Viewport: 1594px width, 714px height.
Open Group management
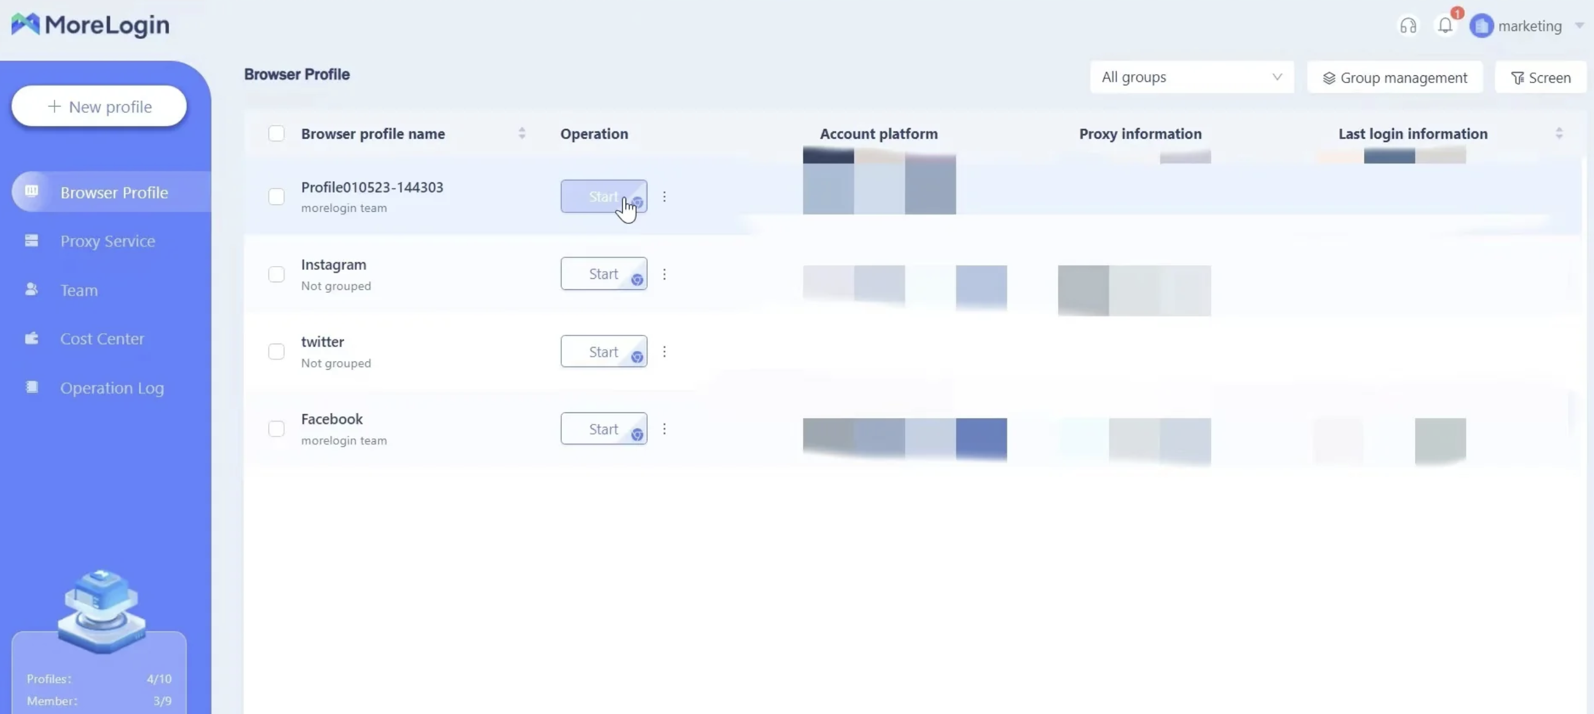[1395, 78]
